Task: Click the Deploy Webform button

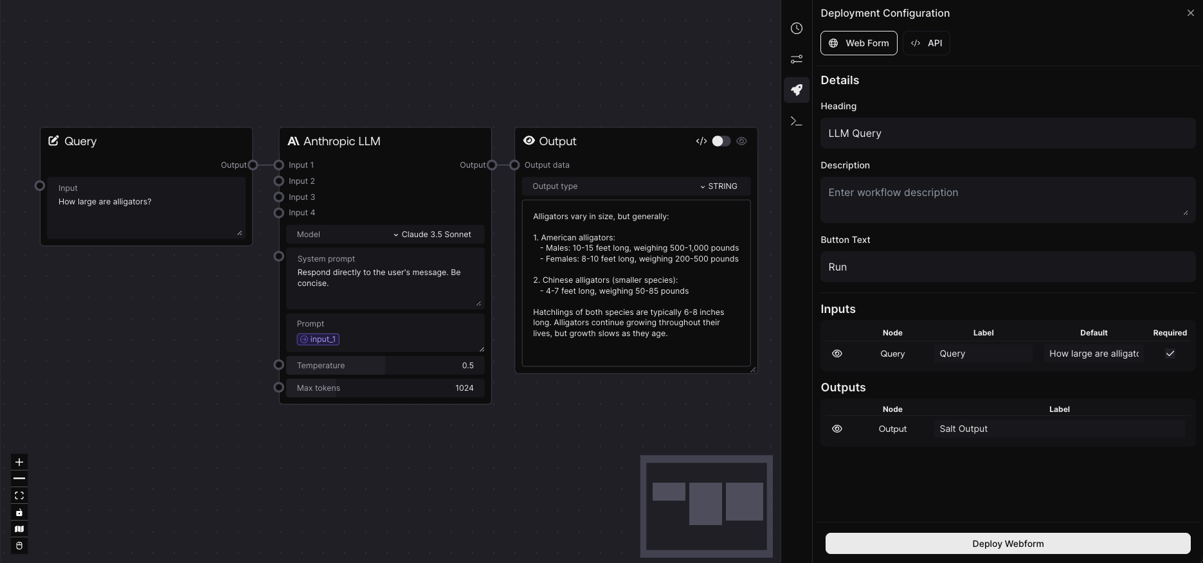Action: tap(1008, 544)
